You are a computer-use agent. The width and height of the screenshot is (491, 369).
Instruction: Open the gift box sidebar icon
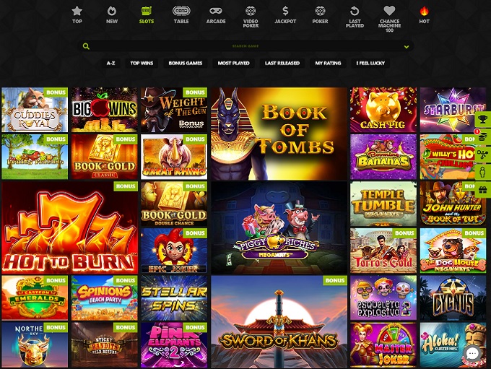pos(483,189)
